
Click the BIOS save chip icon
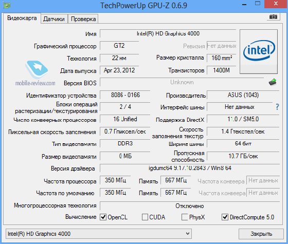[273, 82]
